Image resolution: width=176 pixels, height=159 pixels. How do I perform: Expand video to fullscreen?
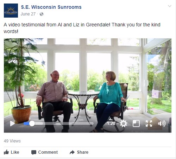point(149,123)
